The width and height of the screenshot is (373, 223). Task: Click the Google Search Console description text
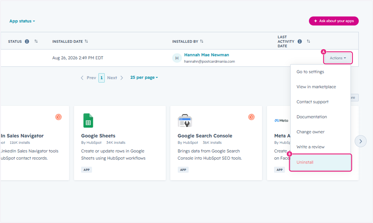(210, 154)
